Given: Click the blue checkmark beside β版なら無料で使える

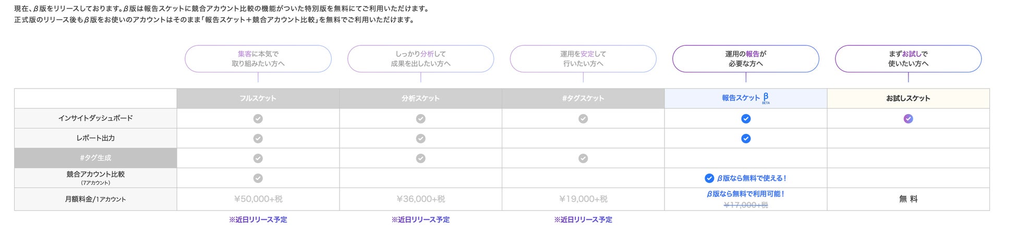Looking at the screenshot, I should coord(709,178).
